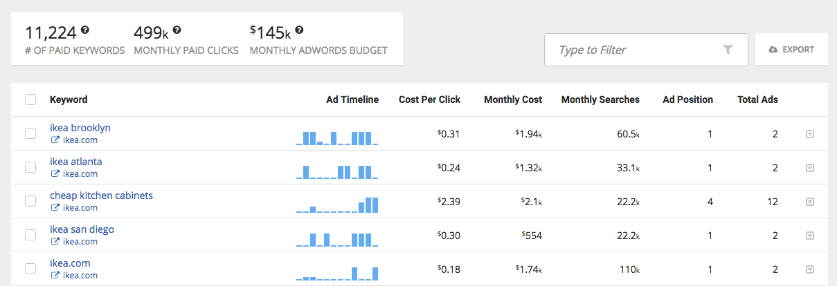Click external link icon under ikea san diego
Viewport: 837px width, 286px height.
pos(55,242)
